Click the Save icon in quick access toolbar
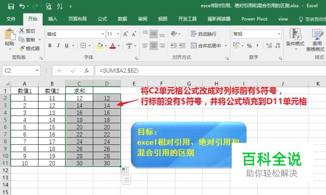The height and width of the screenshot is (195, 326). click(x=11, y=6)
